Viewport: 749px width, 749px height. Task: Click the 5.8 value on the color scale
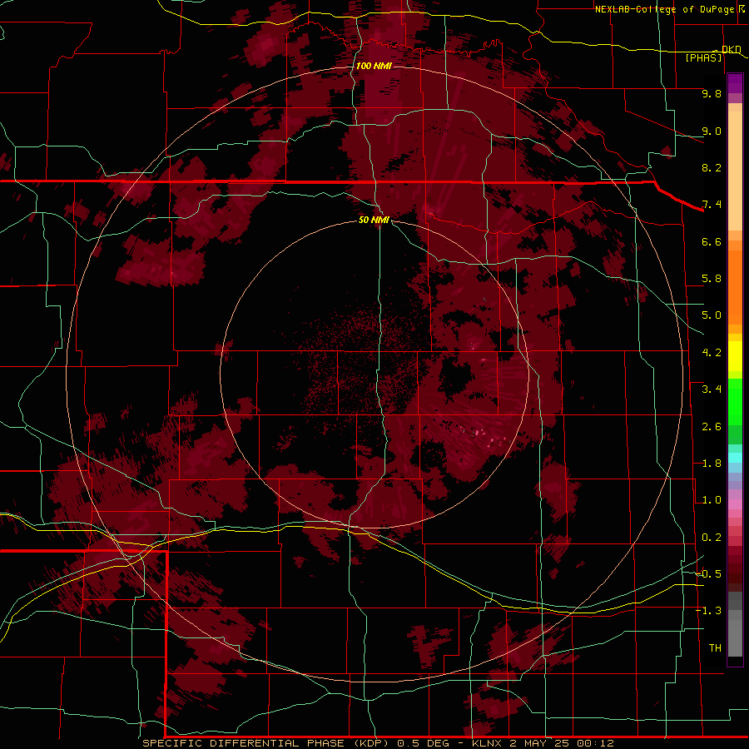coord(712,279)
